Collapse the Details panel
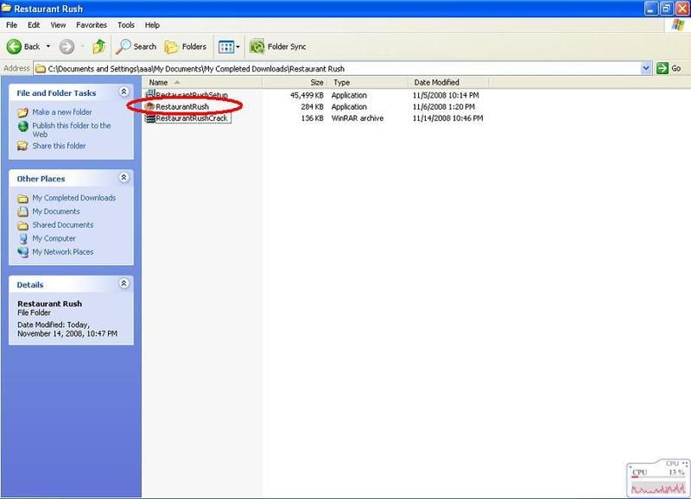The height and width of the screenshot is (499, 691). click(124, 284)
